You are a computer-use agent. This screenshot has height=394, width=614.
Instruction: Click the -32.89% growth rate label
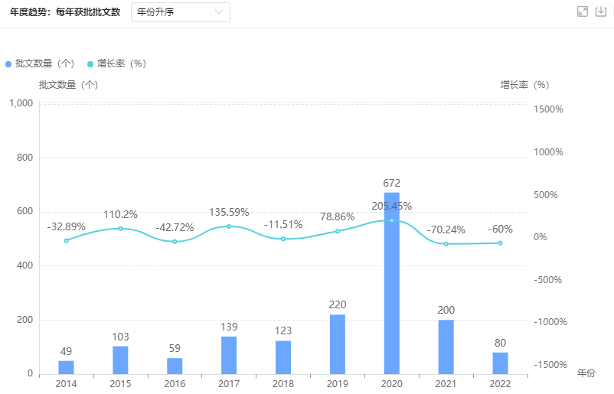tap(66, 226)
